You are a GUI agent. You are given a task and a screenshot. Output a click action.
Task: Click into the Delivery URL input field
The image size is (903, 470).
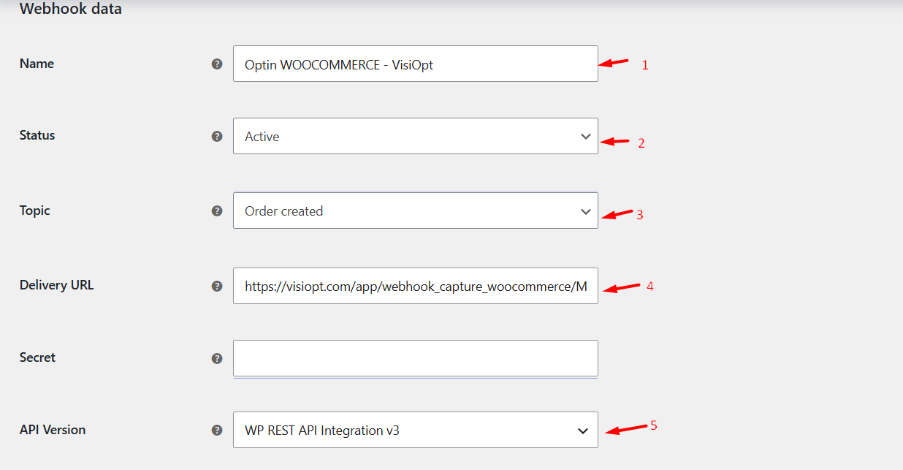point(415,286)
